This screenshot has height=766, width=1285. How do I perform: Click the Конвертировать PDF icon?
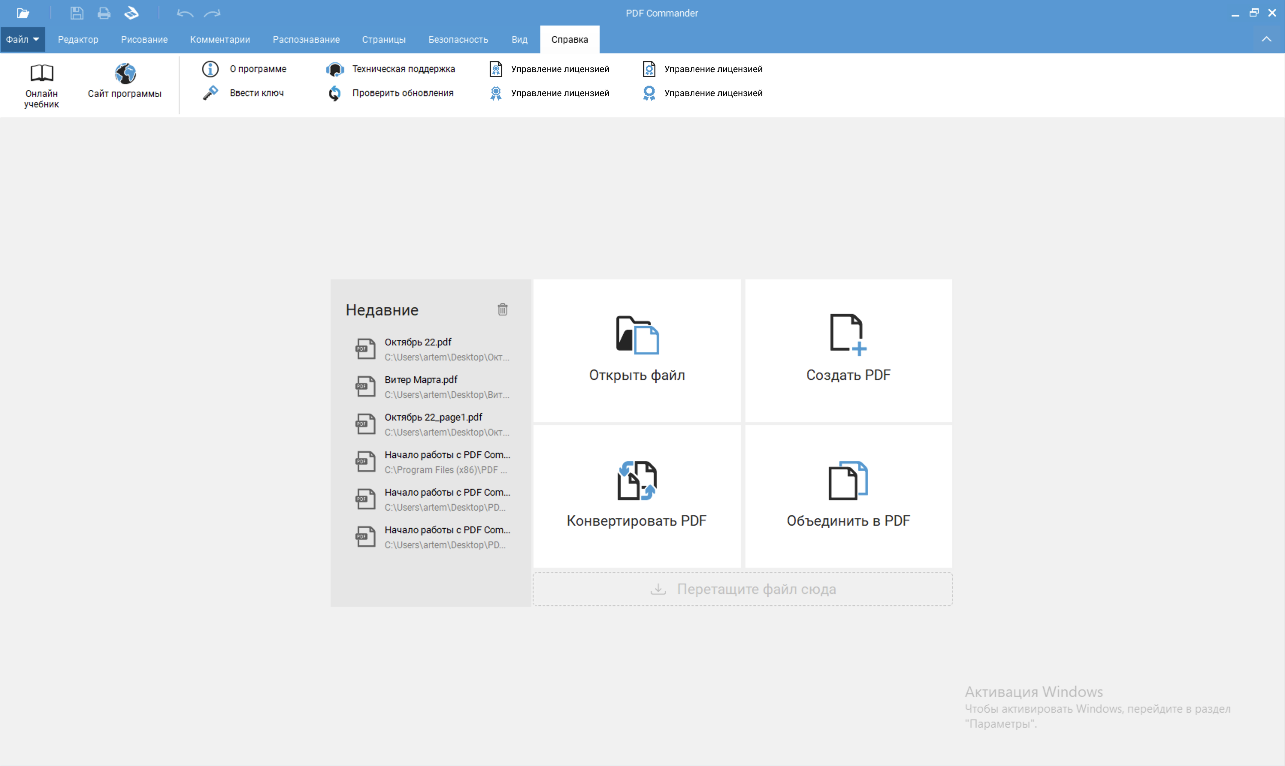[x=637, y=481]
